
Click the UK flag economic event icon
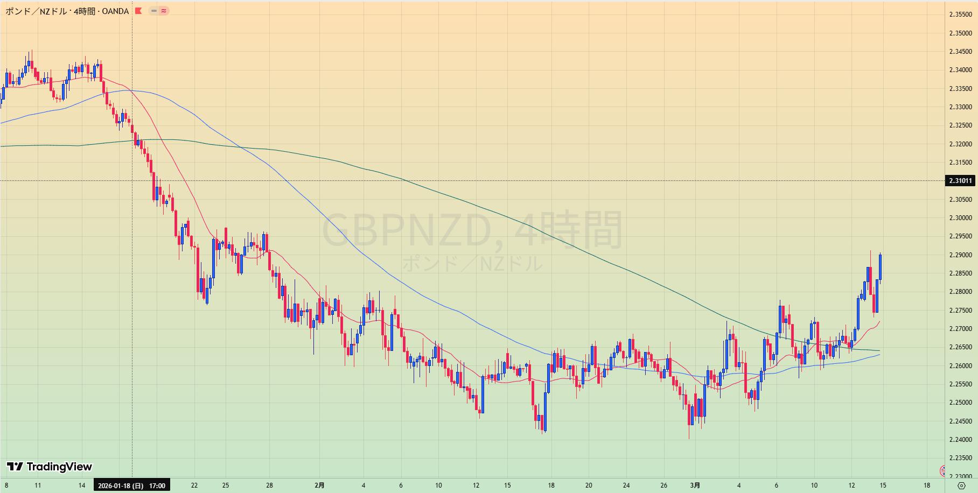tap(942, 471)
